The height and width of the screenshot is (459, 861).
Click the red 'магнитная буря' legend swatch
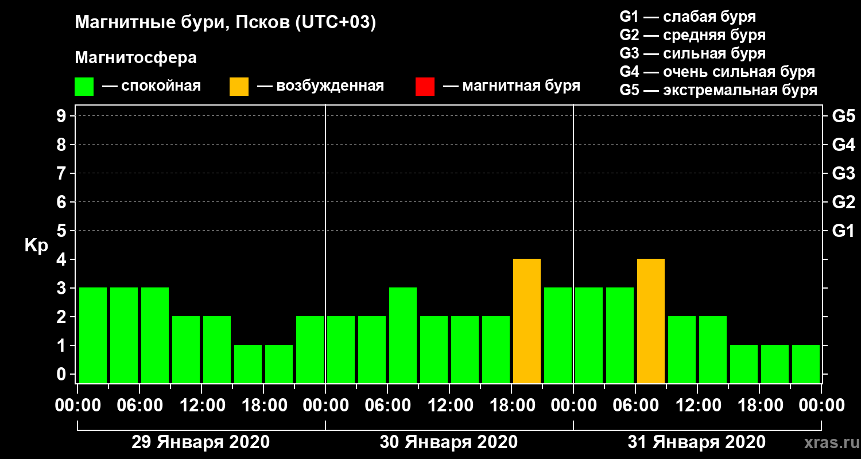click(x=425, y=87)
